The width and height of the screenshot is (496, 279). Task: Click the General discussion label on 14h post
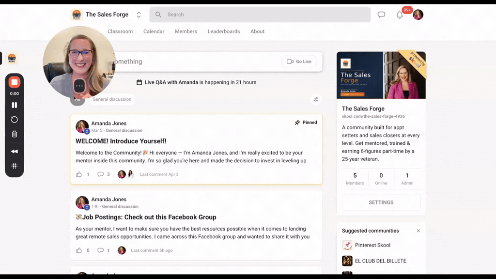(x=120, y=206)
